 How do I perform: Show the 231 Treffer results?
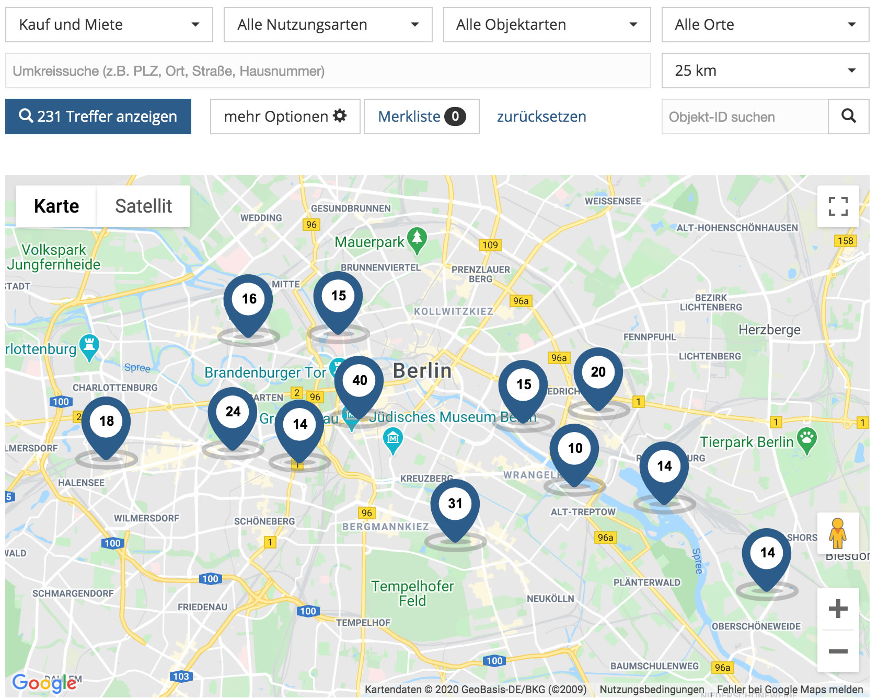click(98, 116)
